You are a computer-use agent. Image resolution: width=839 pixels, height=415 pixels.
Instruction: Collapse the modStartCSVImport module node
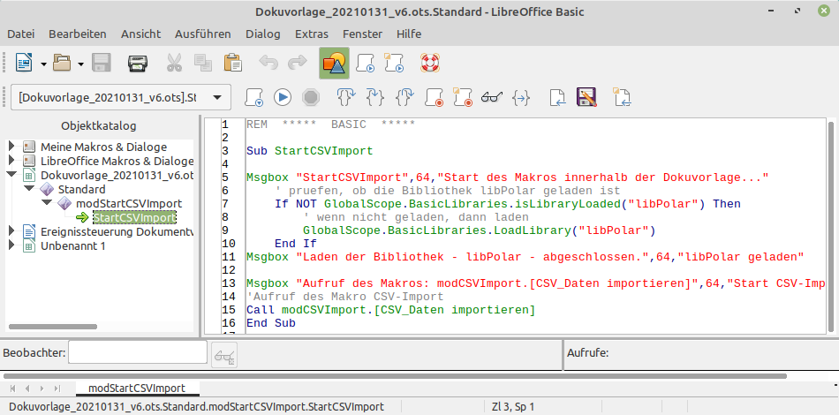[47, 203]
